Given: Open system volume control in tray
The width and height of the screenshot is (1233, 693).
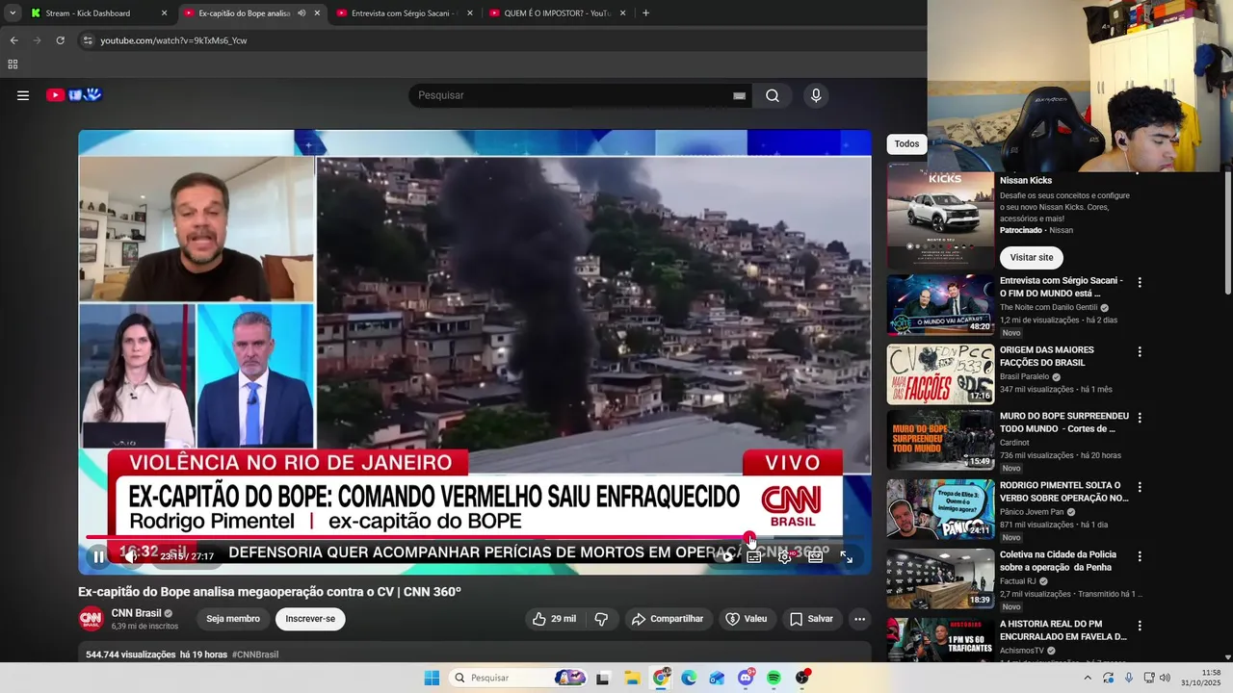Looking at the screenshot, I should pyautogui.click(x=1164, y=678).
